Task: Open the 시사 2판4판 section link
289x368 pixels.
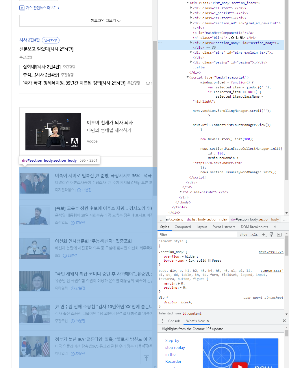Action: pos(29,40)
